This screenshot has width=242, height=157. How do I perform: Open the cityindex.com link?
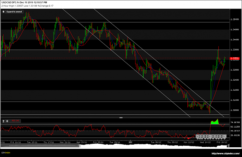225,154
